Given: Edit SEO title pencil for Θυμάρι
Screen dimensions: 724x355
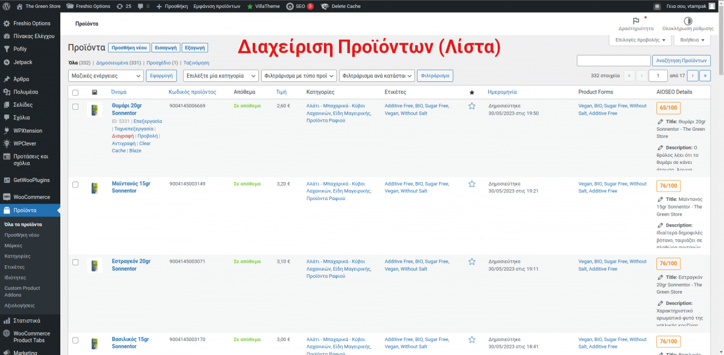Looking at the screenshot, I should [x=660, y=122].
